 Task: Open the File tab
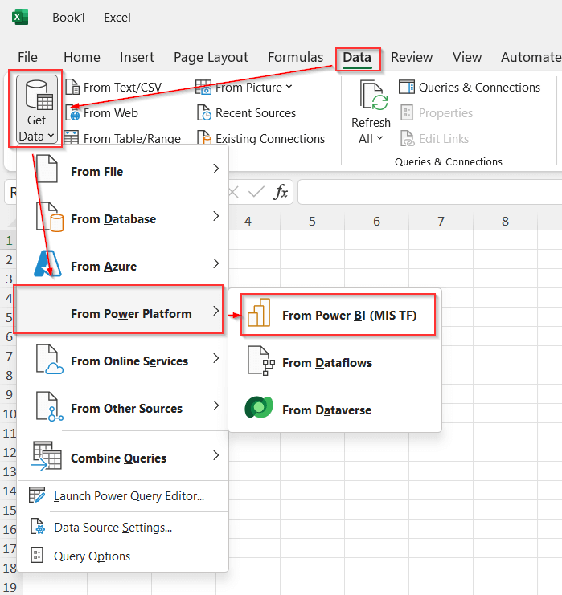point(28,57)
